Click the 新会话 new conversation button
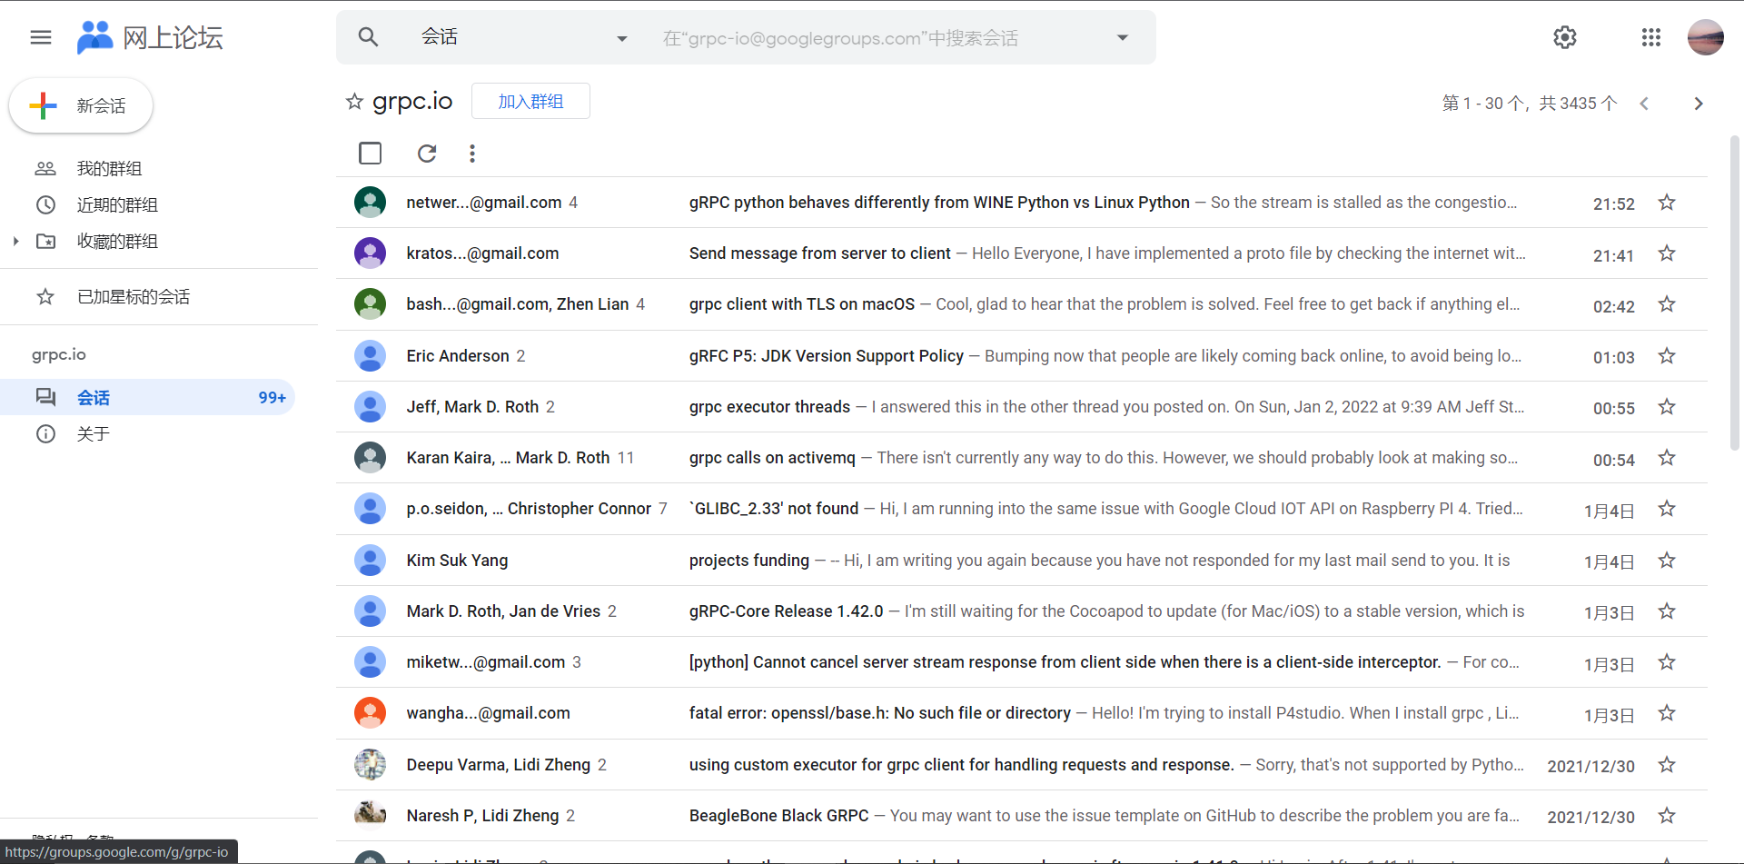The height and width of the screenshot is (864, 1744). (x=81, y=105)
